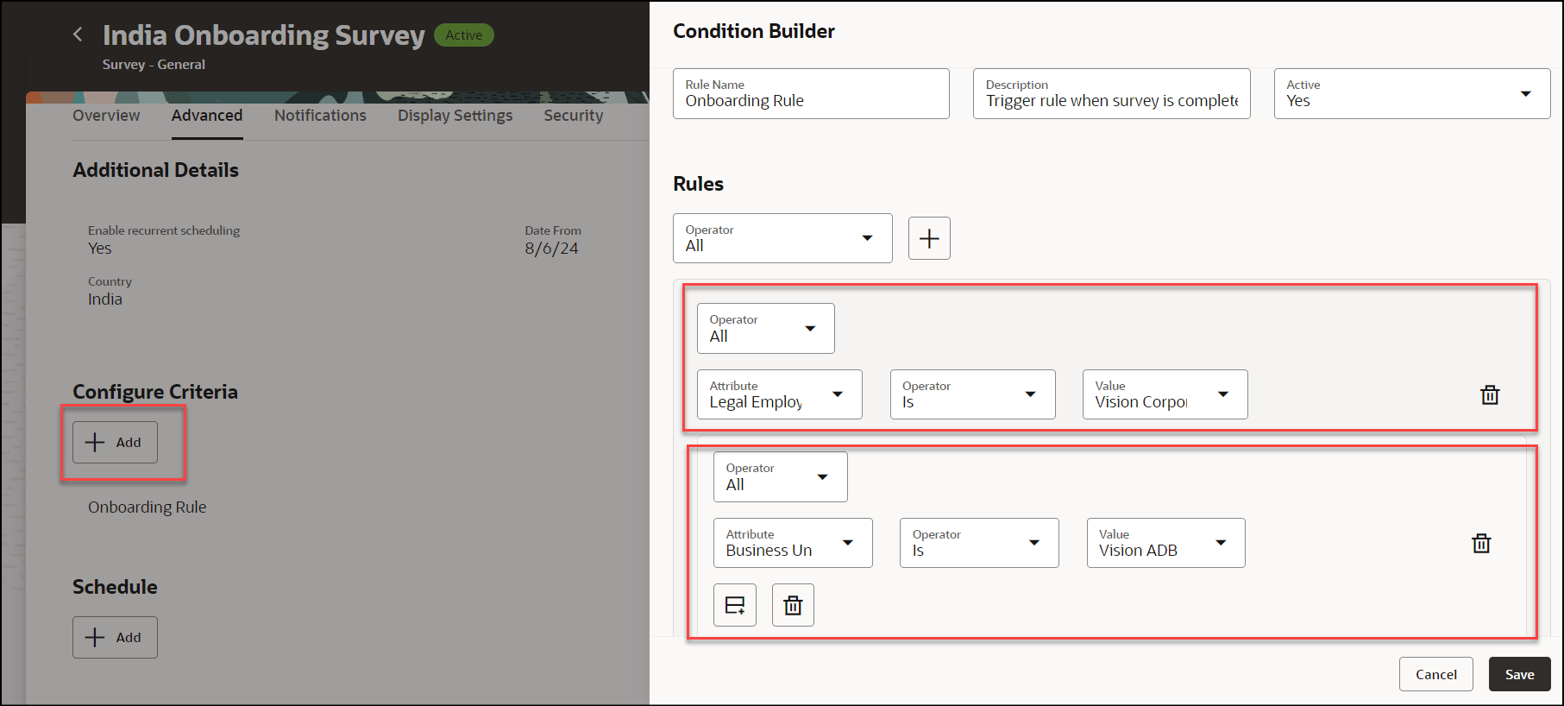
Task: Cancel the Condition Builder
Action: click(1436, 674)
